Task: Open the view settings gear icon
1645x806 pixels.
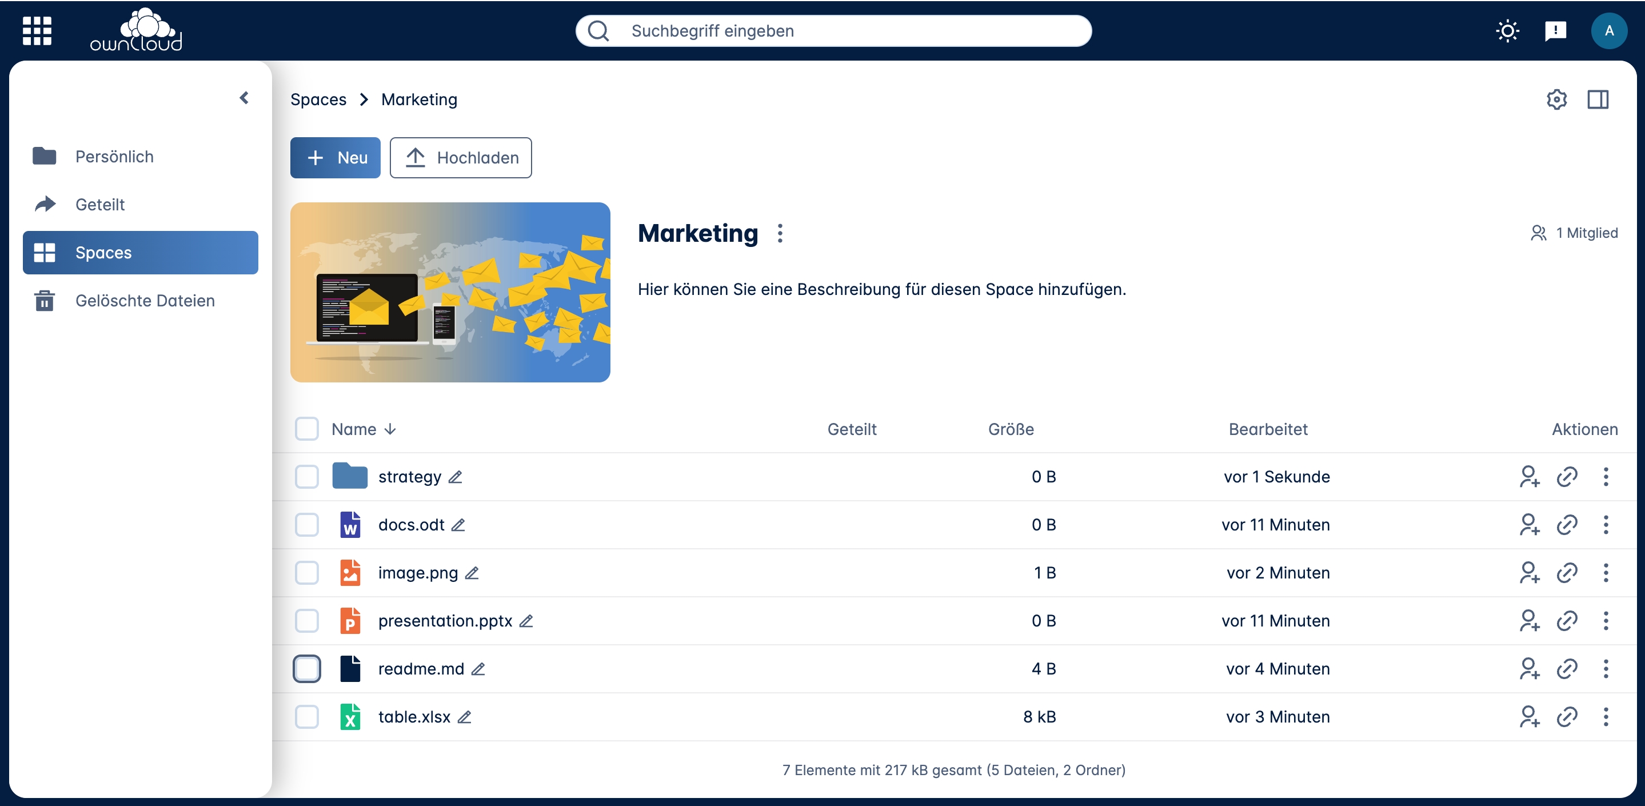Action: coord(1556,99)
